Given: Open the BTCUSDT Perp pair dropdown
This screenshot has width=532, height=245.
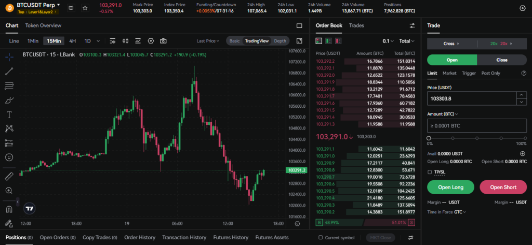Looking at the screenshot, I should (38, 5).
